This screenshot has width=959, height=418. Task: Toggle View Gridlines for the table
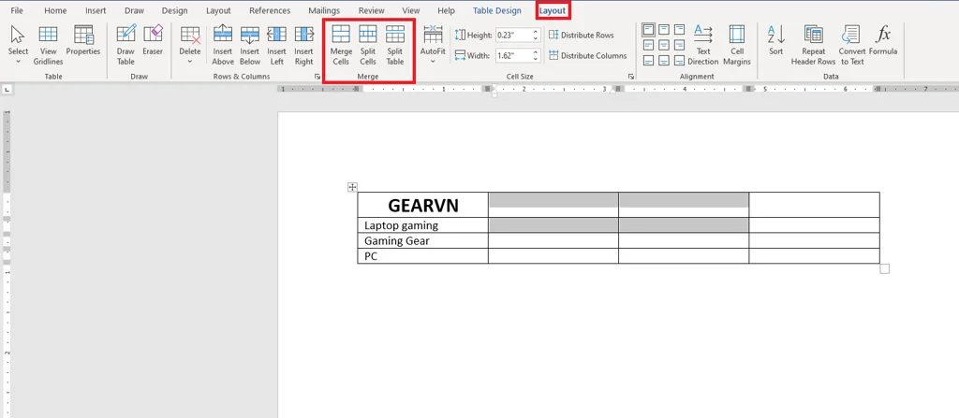pyautogui.click(x=49, y=45)
